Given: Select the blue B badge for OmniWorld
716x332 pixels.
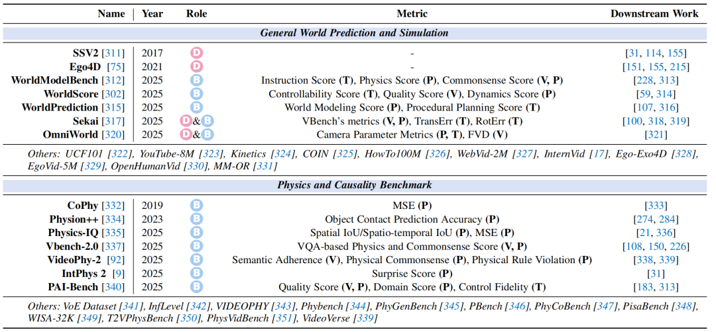Looking at the screenshot, I should 208,135.
